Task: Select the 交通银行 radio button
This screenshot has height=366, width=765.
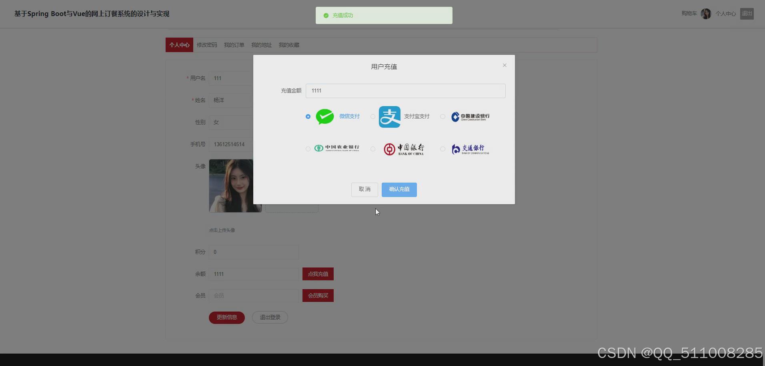Action: tap(443, 149)
